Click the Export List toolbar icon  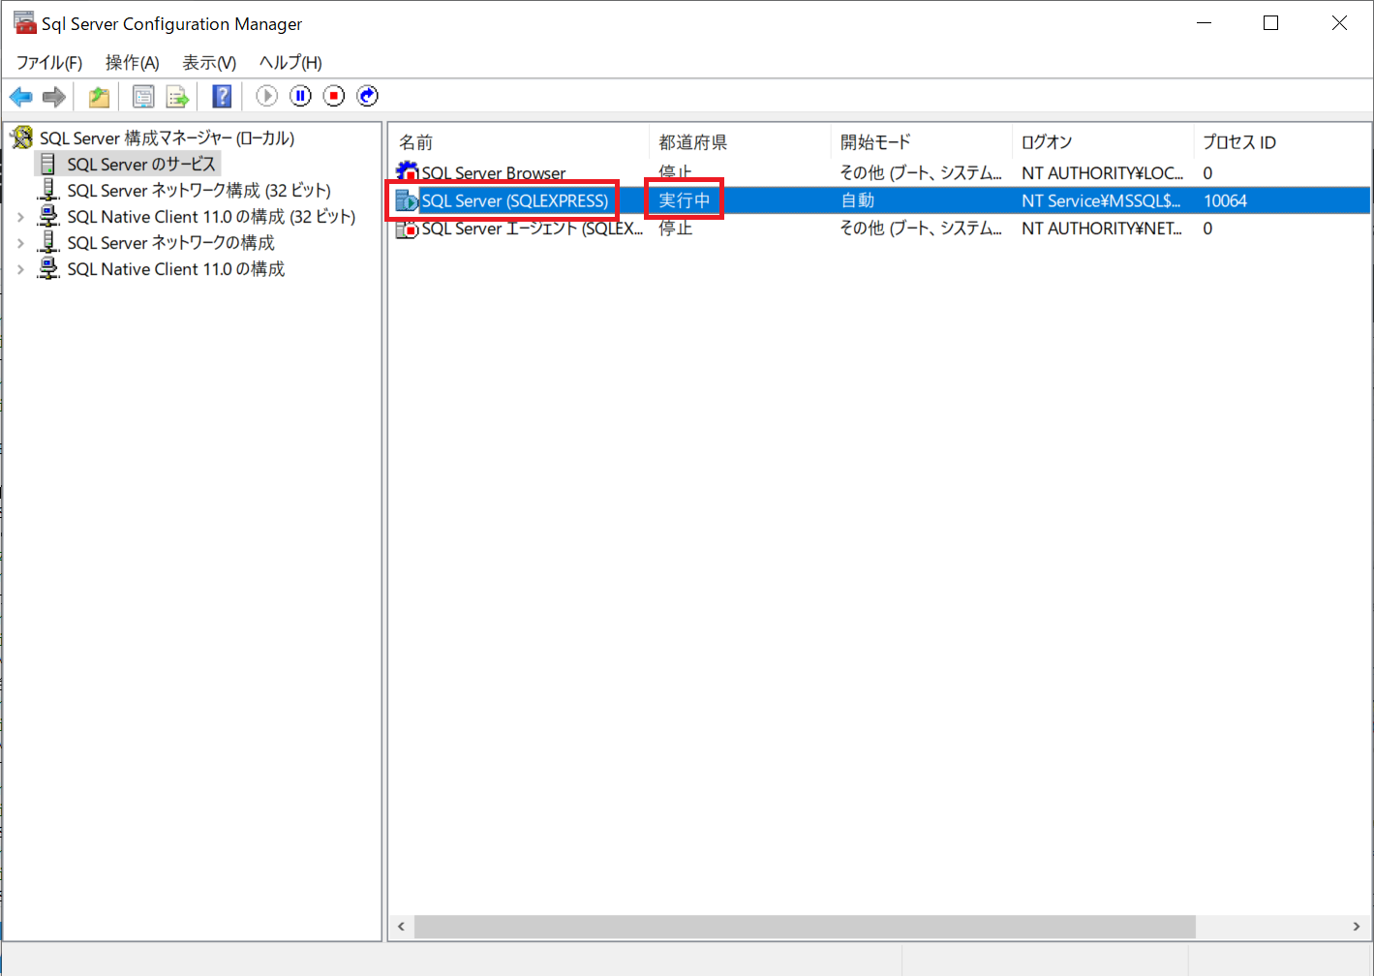[177, 96]
